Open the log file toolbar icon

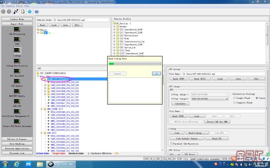click(x=23, y=11)
